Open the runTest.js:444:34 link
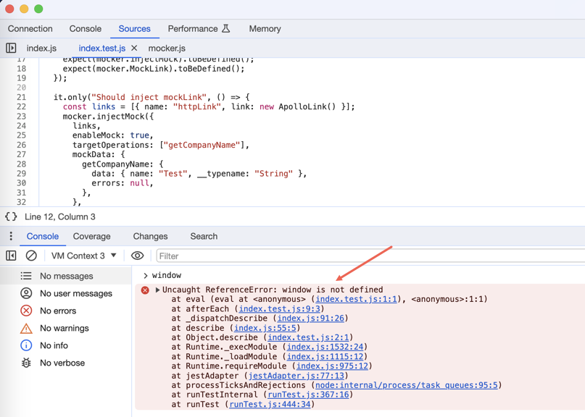Screen dimensions: 585x417 tap(270, 404)
